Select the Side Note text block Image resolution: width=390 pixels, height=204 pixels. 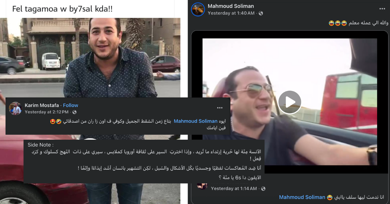coord(144,161)
